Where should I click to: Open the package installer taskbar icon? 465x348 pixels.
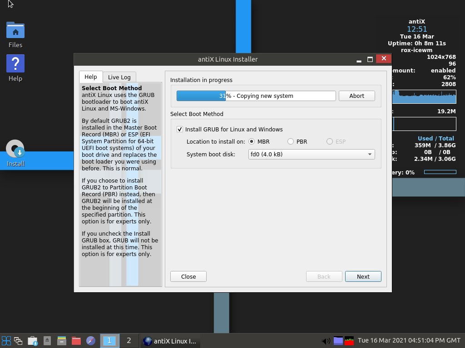pos(33,341)
